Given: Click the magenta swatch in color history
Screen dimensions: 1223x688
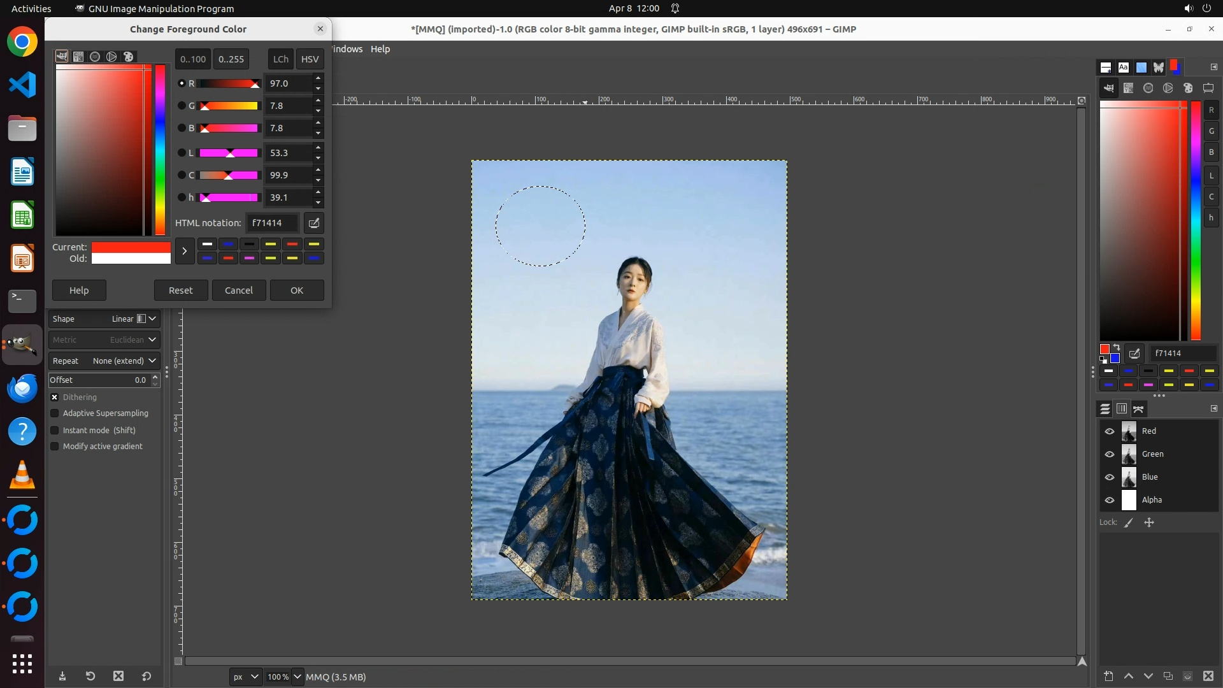Looking at the screenshot, I should click(x=250, y=258).
